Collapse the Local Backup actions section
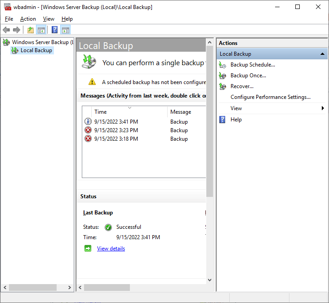Image resolution: width=329 pixels, height=303 pixels. tap(322, 54)
